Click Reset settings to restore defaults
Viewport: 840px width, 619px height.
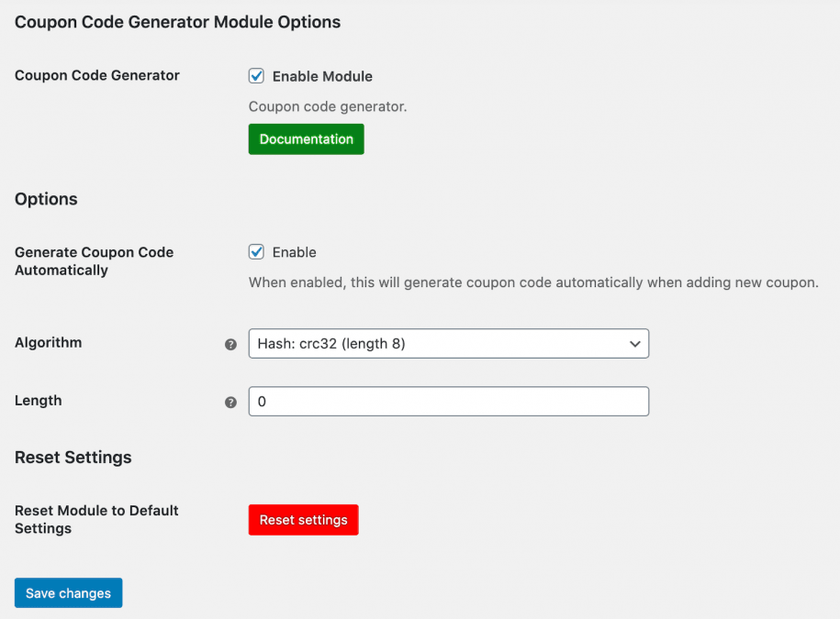(303, 520)
